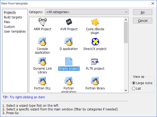
Task: Select Build targets wizard type
Action: [x=13, y=17]
